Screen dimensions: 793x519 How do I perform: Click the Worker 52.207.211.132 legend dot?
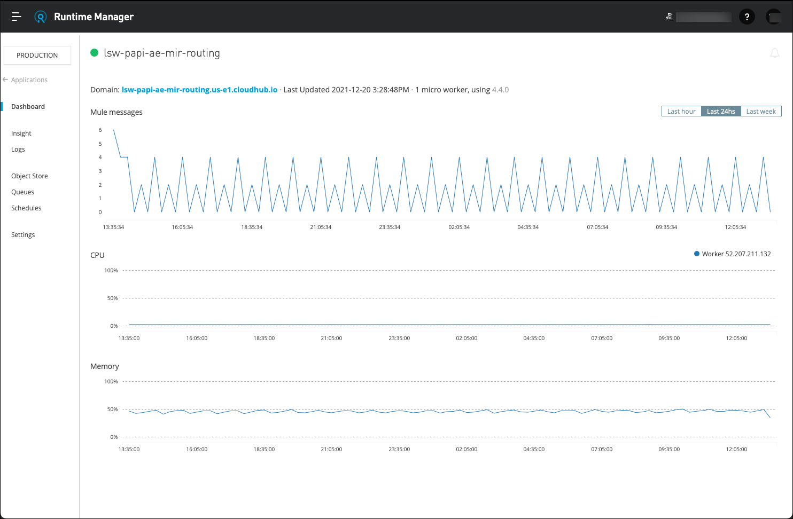[697, 254]
